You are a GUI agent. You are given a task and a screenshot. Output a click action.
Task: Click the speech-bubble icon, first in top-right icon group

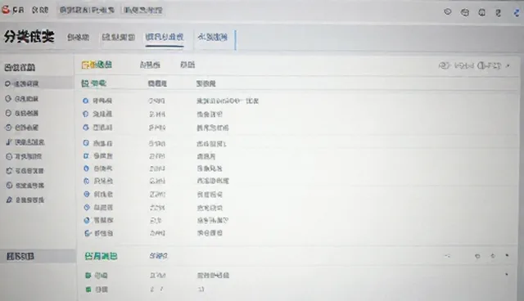448,12
